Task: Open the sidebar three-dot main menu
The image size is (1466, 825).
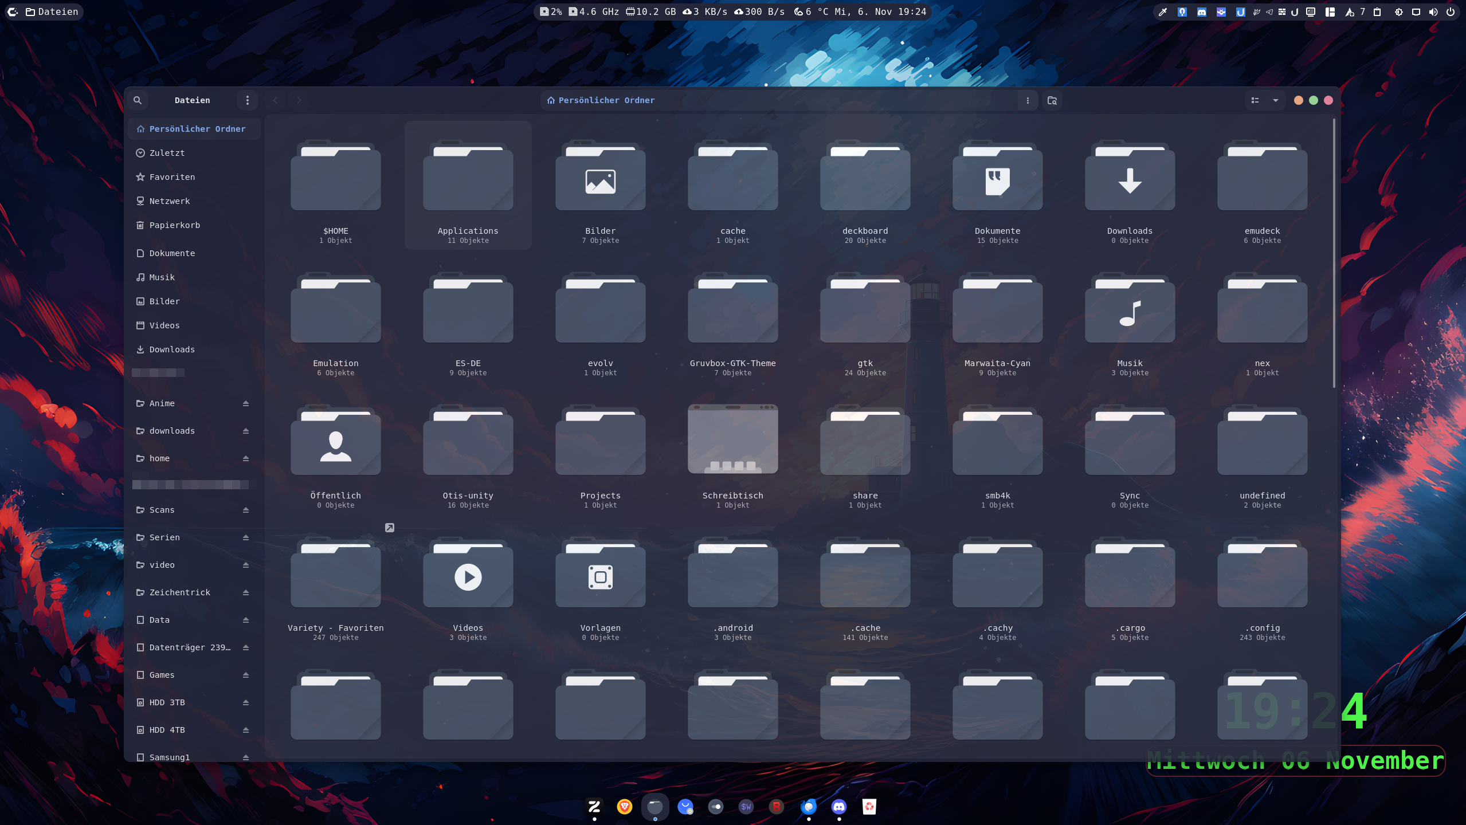Action: pos(248,100)
